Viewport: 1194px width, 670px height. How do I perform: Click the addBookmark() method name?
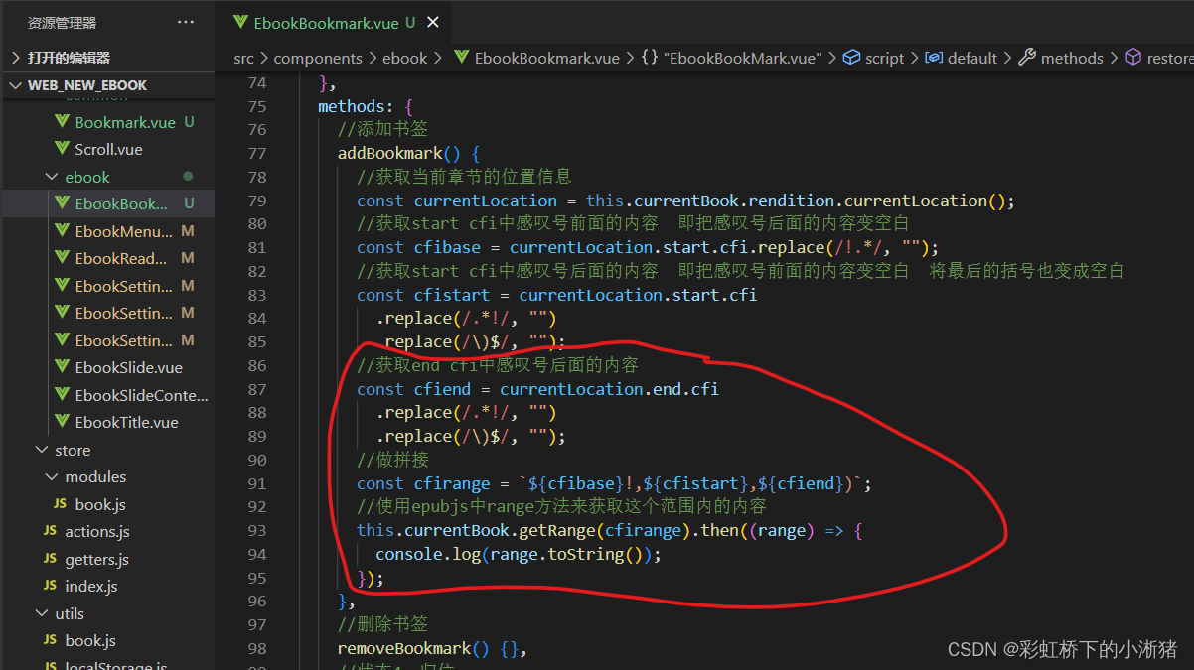[x=390, y=153]
